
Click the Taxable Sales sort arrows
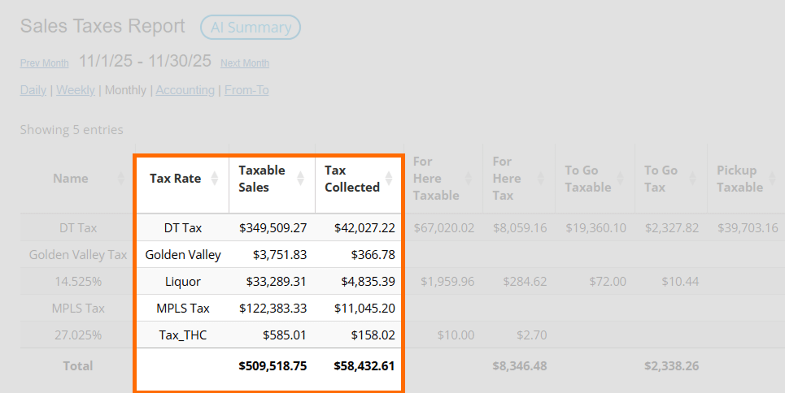(303, 179)
